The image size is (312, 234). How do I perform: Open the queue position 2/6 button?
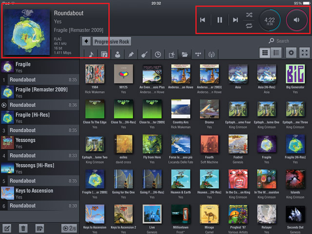click(x=68, y=228)
